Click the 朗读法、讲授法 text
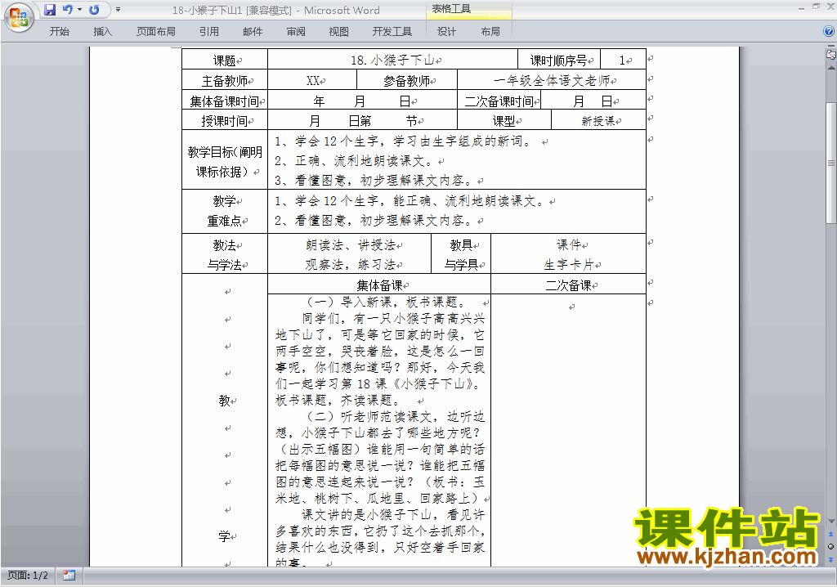This screenshot has height=587, width=837. (x=351, y=244)
